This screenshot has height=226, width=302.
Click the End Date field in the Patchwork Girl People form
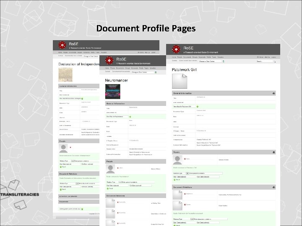208,177
